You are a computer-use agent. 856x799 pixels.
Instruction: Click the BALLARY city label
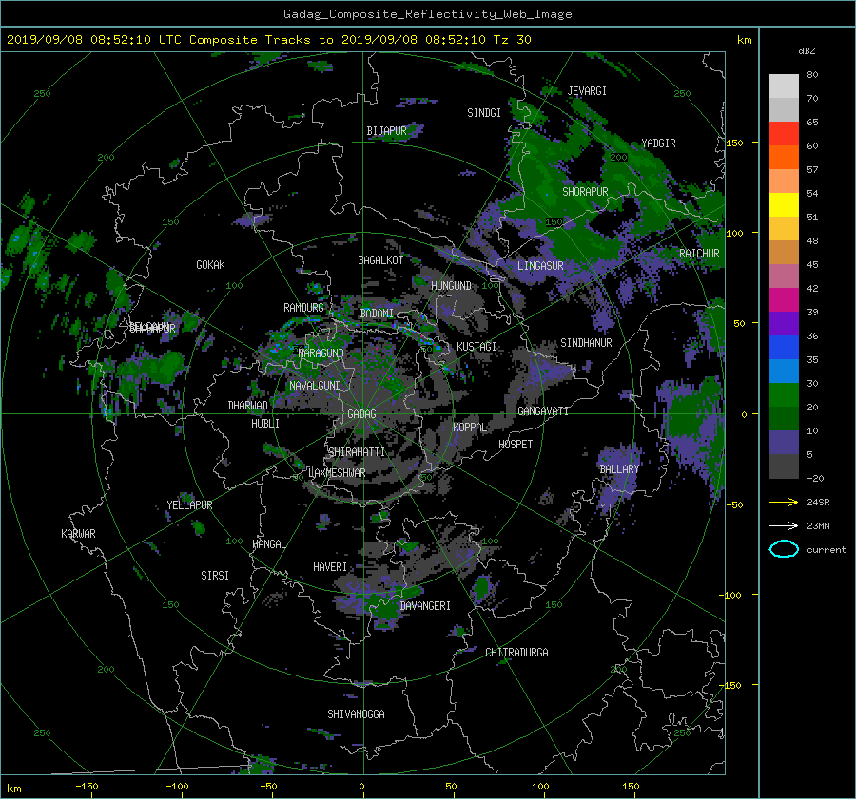point(619,469)
